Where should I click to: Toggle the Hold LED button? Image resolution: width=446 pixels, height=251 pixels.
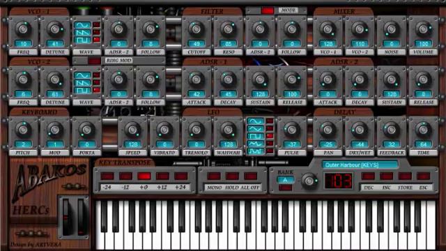pos(232,176)
